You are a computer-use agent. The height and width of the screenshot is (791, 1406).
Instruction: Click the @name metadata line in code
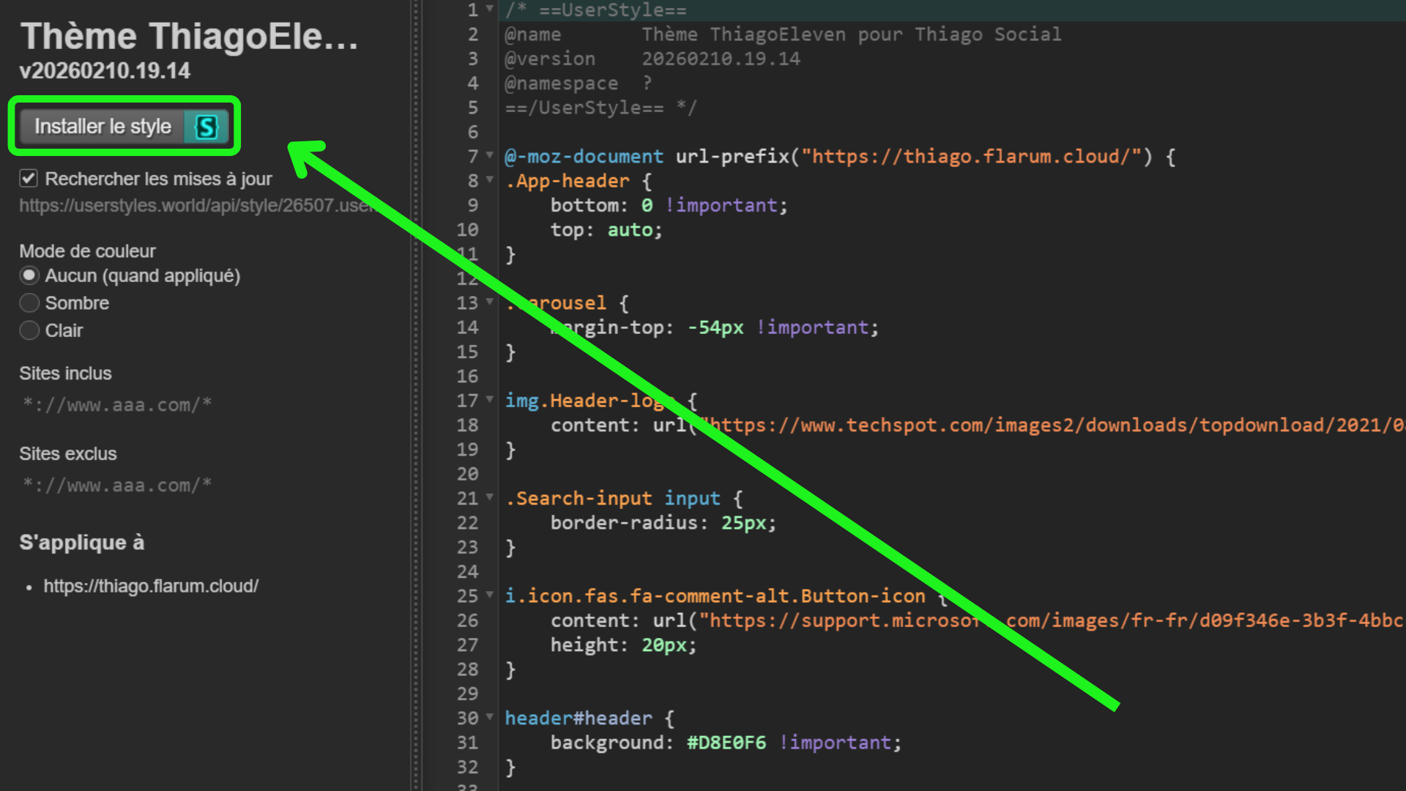pyautogui.click(x=783, y=34)
